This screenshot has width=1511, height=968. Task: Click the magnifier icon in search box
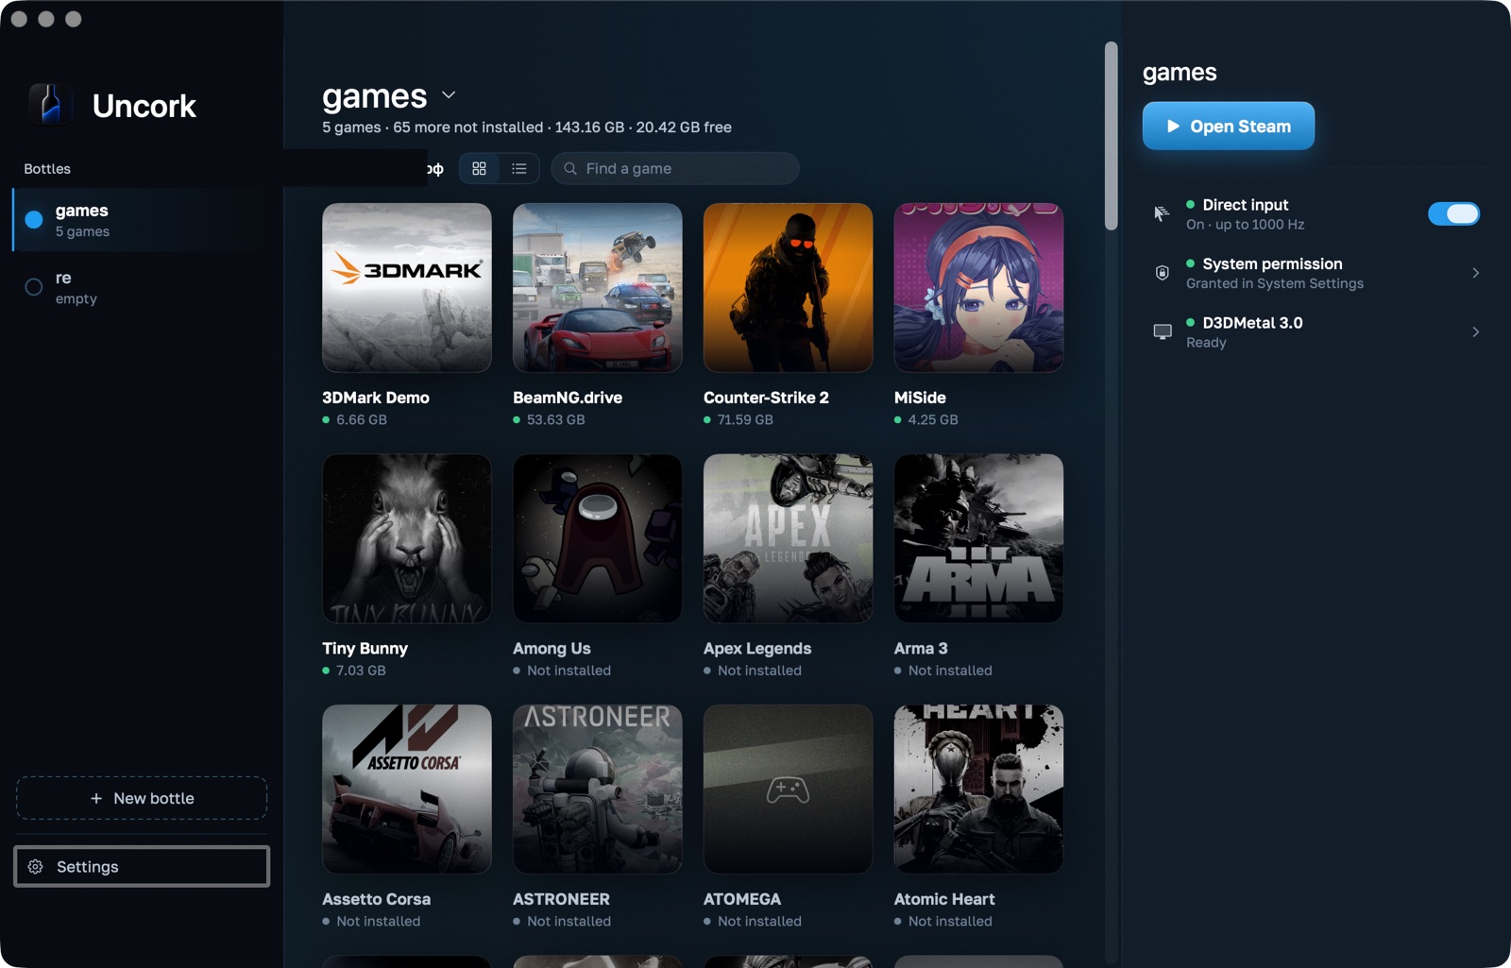(570, 168)
